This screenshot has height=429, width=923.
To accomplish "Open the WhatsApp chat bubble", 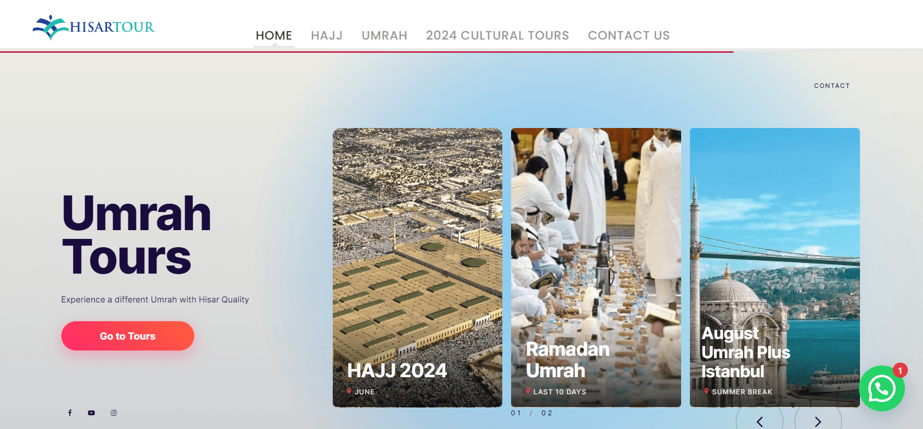I will pyautogui.click(x=882, y=388).
